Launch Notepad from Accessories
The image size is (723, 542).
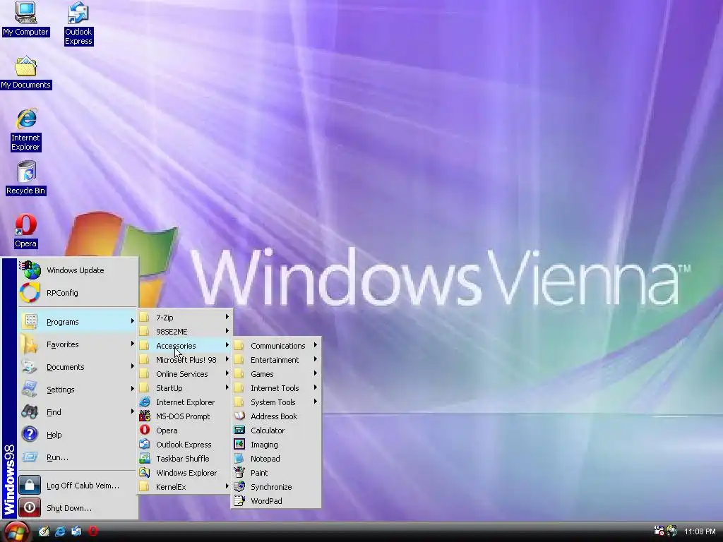276,459
